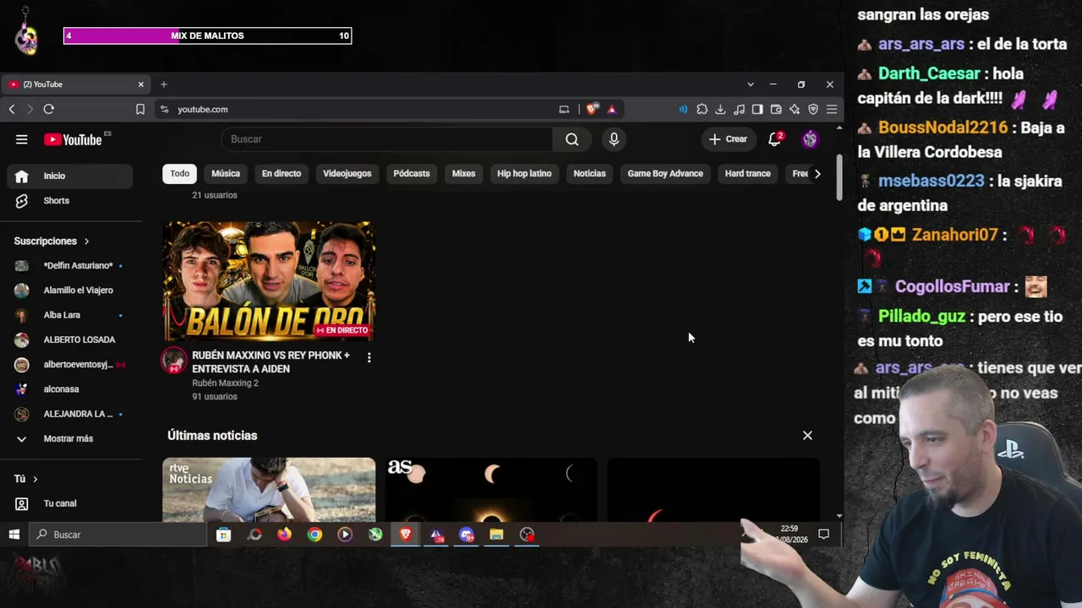Switch to Brave browser in the taskbar
The image size is (1082, 608).
(406, 535)
